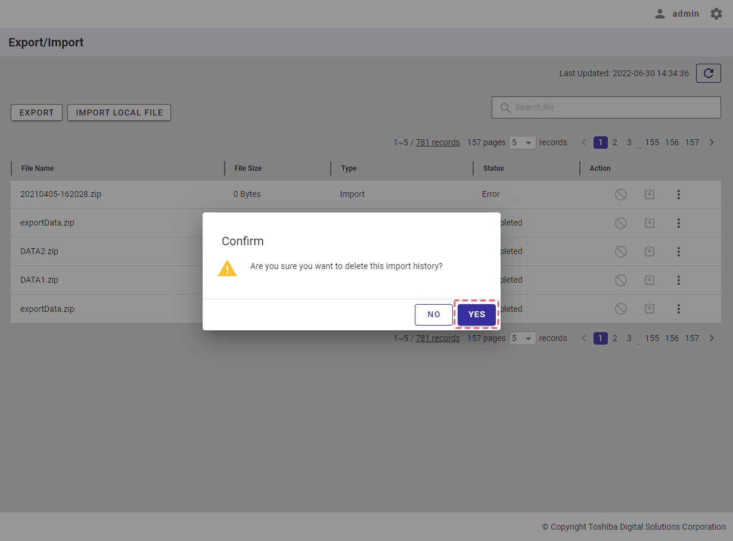The width and height of the screenshot is (733, 541).
Task: Download icon for DATA1.zip row
Action: 650,280
